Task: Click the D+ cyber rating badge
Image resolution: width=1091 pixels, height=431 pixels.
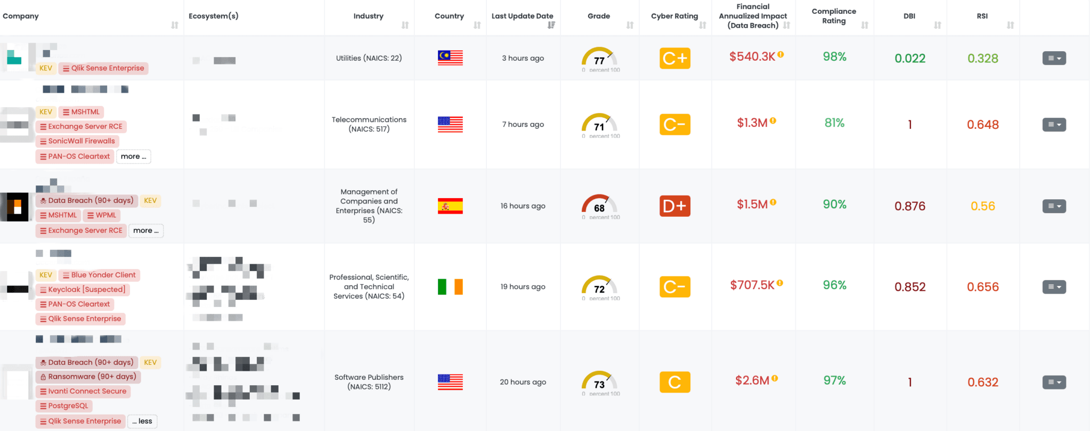Action: tap(675, 206)
